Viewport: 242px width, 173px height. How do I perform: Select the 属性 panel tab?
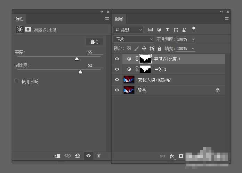(x=19, y=19)
